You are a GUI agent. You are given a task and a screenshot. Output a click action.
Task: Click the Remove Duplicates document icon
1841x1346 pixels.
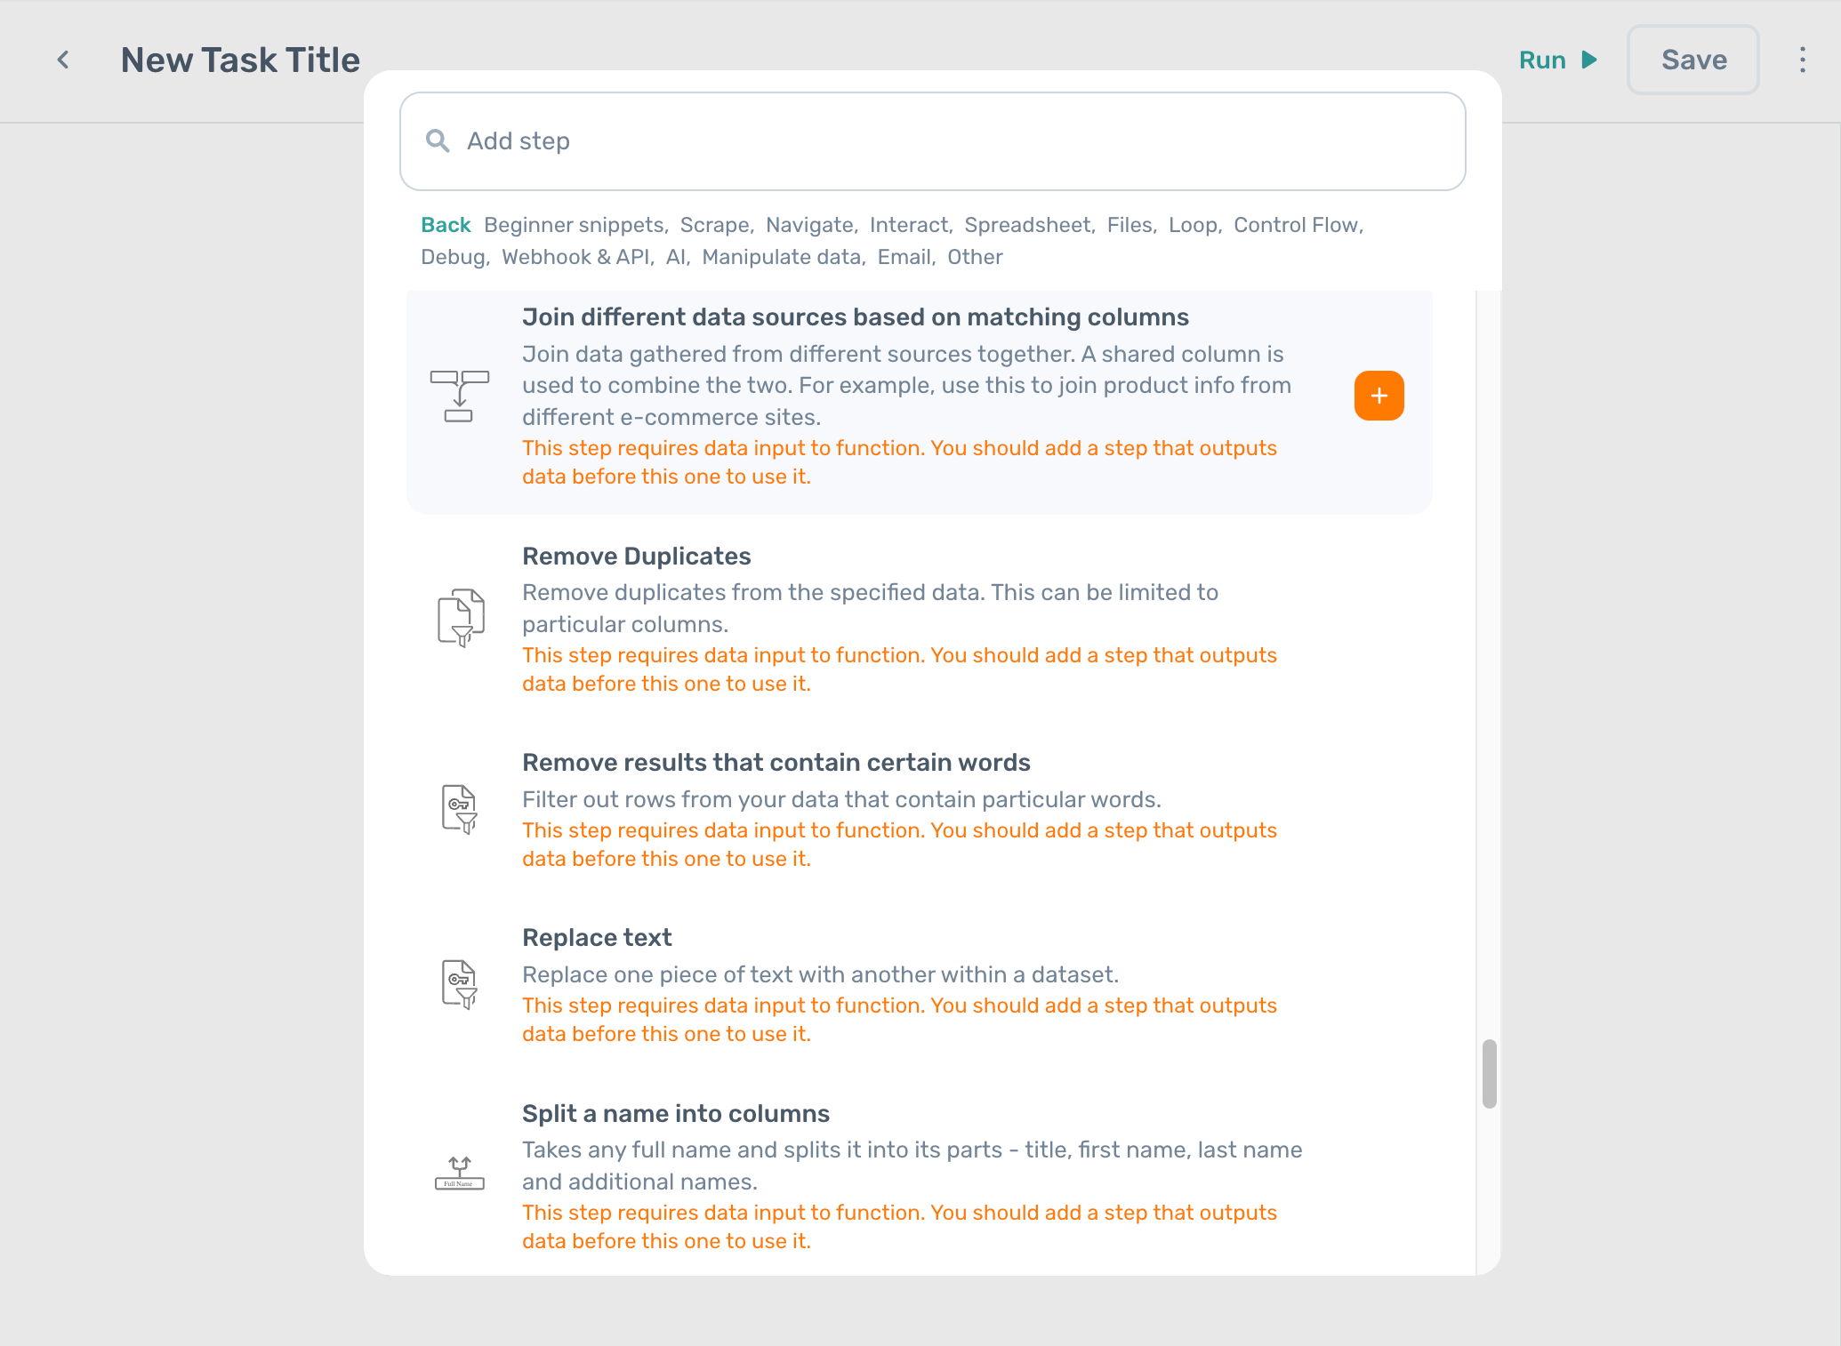[461, 617]
